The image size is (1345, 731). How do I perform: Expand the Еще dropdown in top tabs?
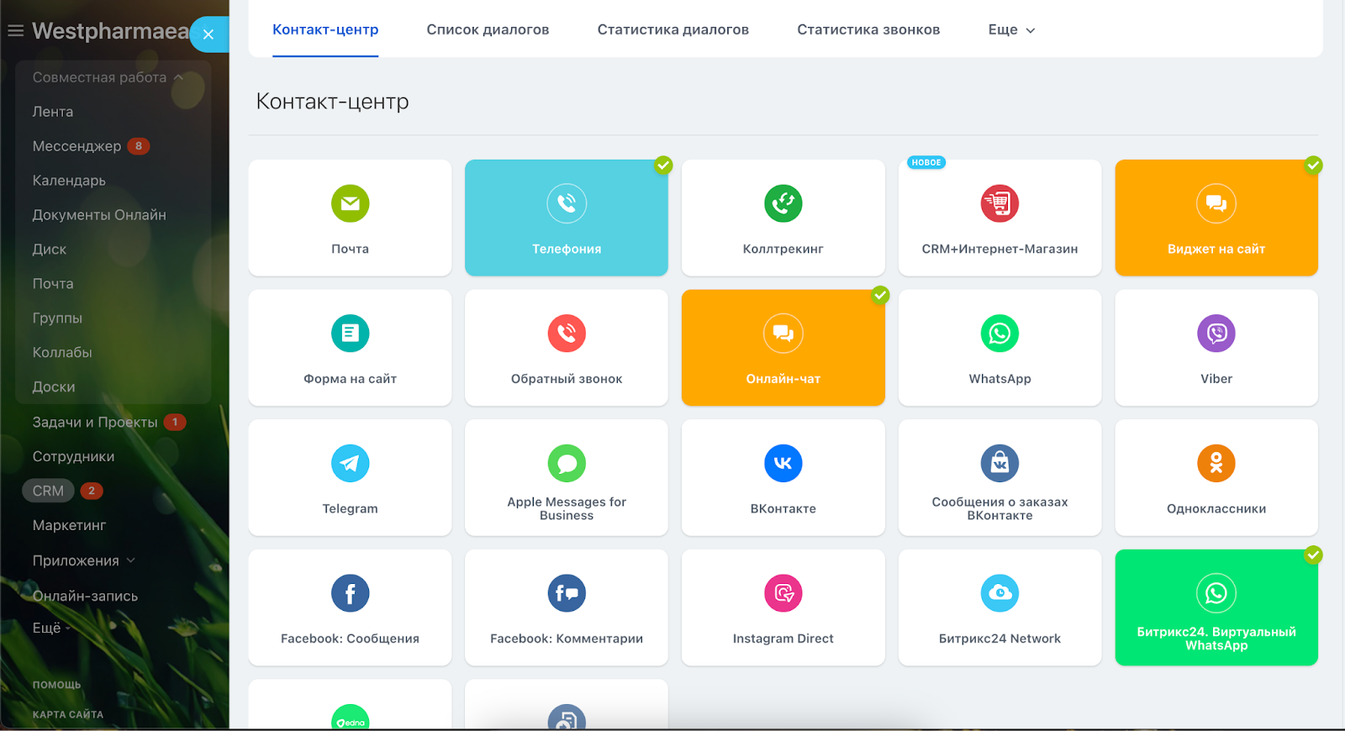[x=1011, y=29]
